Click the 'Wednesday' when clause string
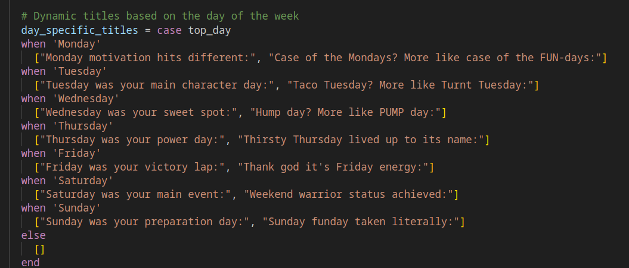The height and width of the screenshot is (268, 629). [85, 99]
